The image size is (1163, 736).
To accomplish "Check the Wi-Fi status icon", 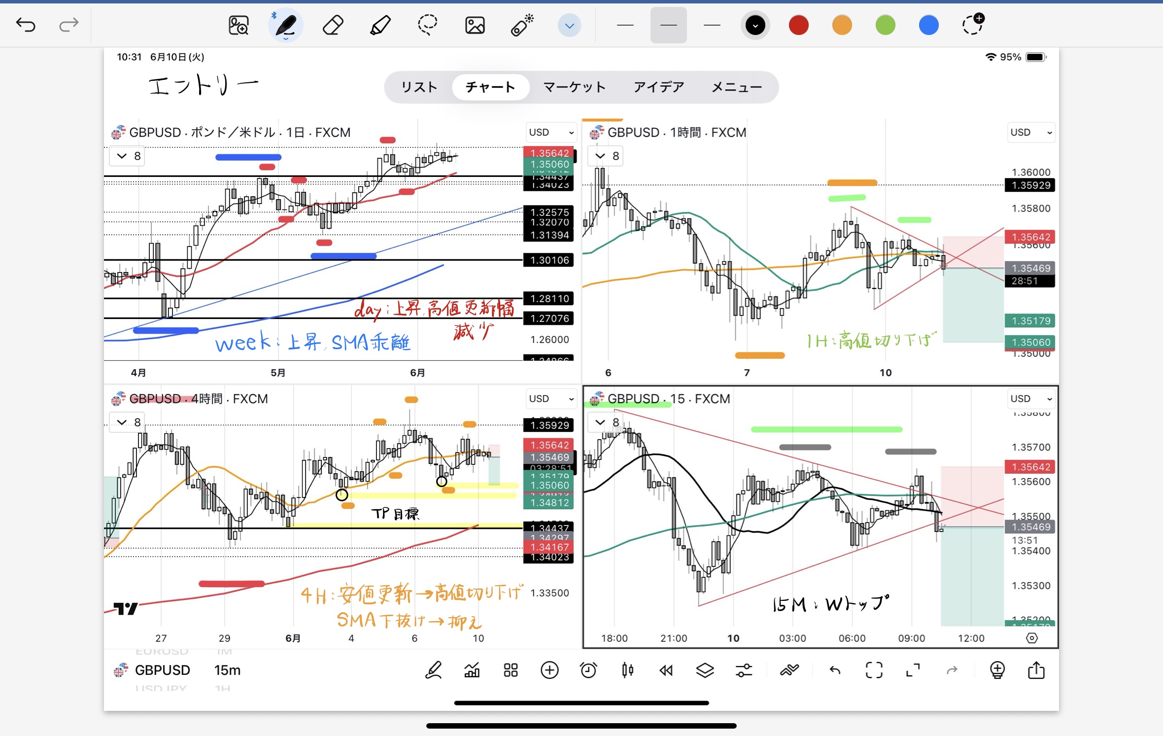I will click(x=990, y=57).
